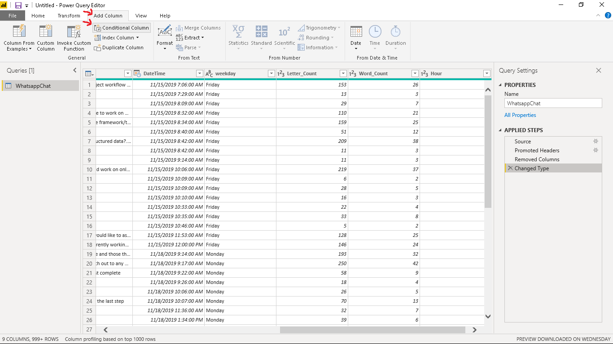Expand the Word_Count column filter dropdown
Image resolution: width=613 pixels, height=344 pixels.
415,73
